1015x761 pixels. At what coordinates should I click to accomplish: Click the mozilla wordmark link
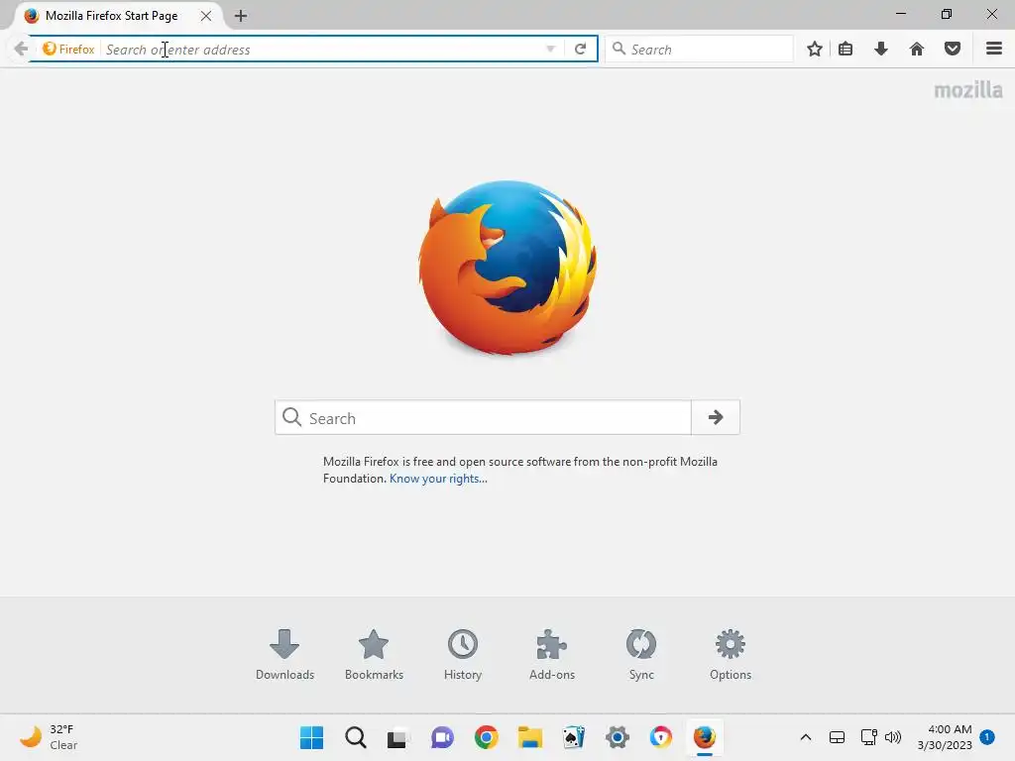[x=968, y=90]
